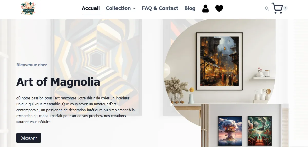Click the cart item count badge
The image size is (308, 147).
[285, 8]
